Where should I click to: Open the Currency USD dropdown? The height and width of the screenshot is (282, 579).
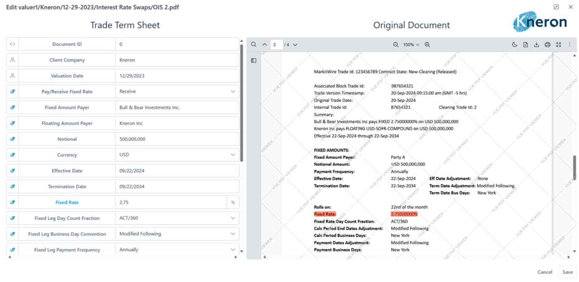click(177, 155)
